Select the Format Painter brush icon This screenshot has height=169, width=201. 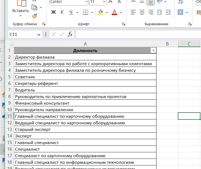click(34, 16)
